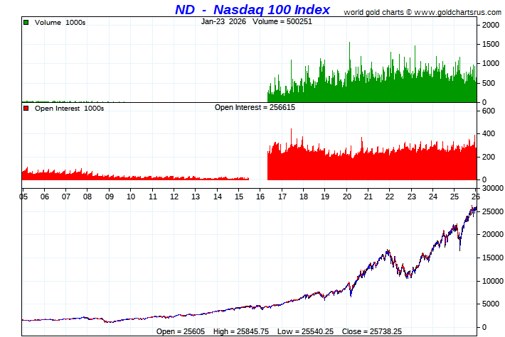Click the 2000 volume axis label
Image resolution: width=505 pixels, height=337 pixels.
tap(491, 25)
